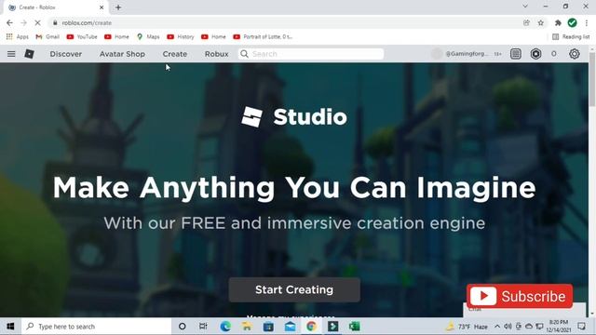This screenshot has width=596, height=335.
Task: Click the red Subscribe button
Action: [520, 296]
